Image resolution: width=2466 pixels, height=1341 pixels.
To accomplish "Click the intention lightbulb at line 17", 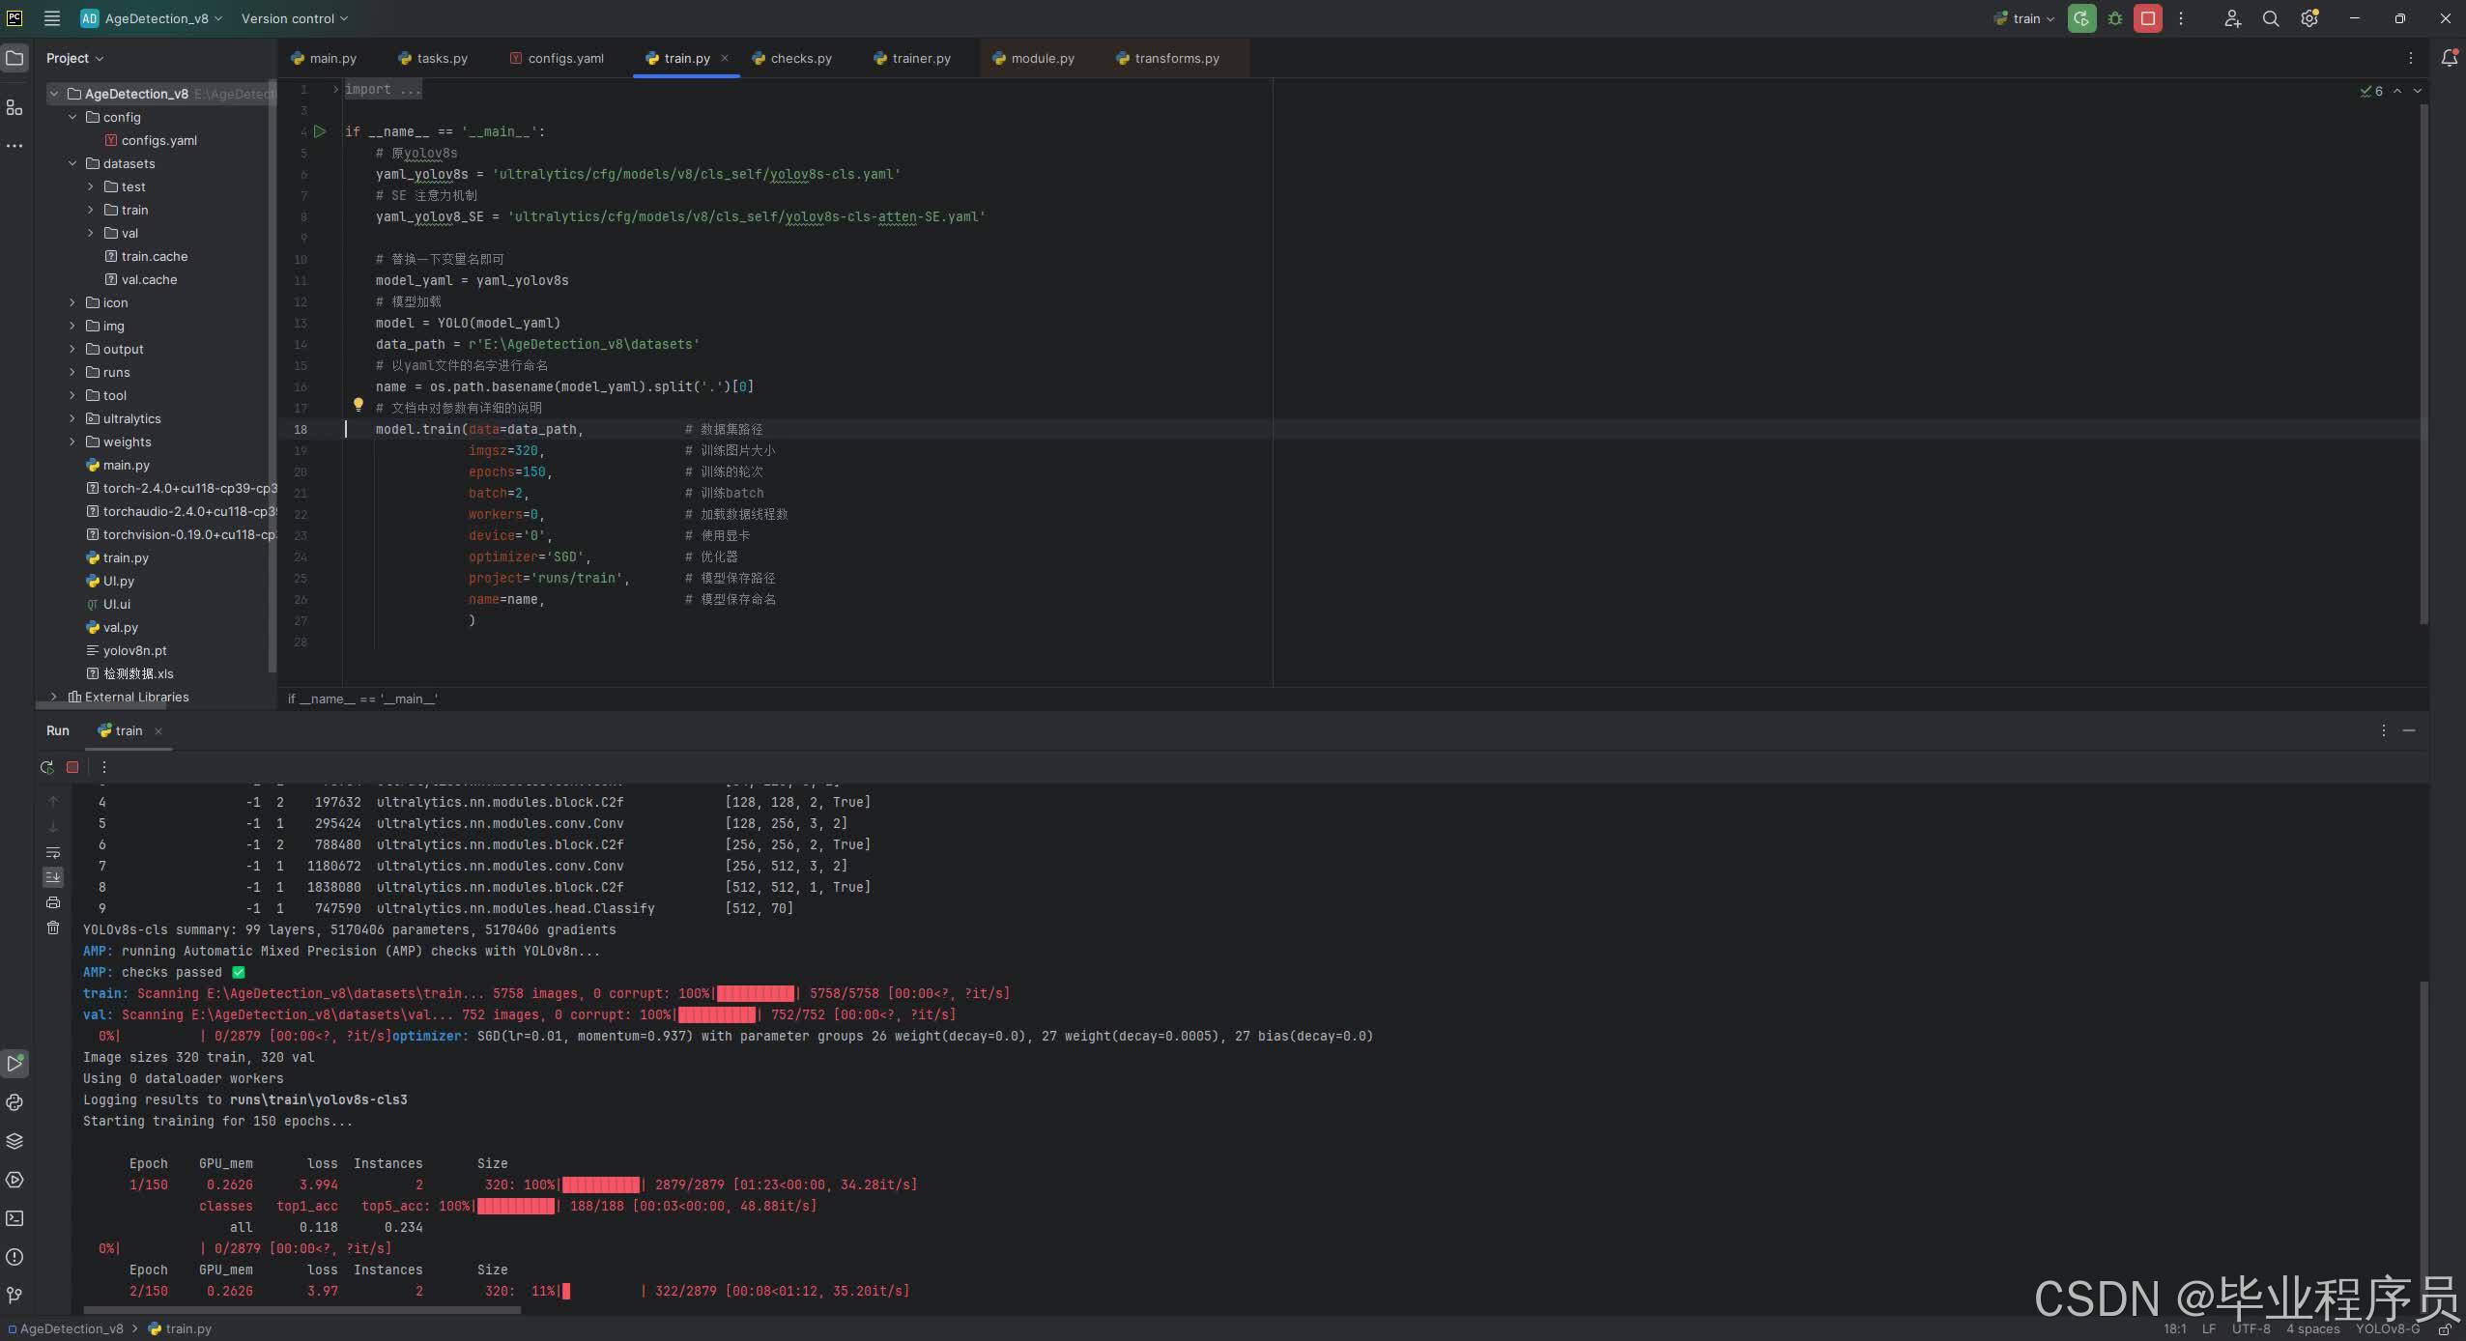I will (358, 405).
